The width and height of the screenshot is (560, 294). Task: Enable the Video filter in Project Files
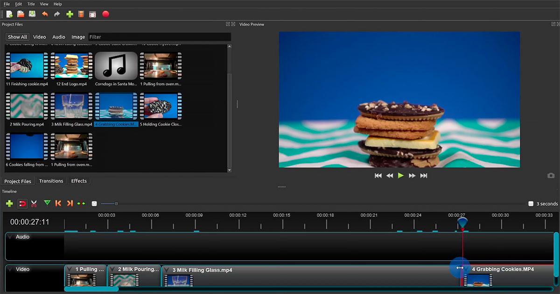tap(39, 37)
